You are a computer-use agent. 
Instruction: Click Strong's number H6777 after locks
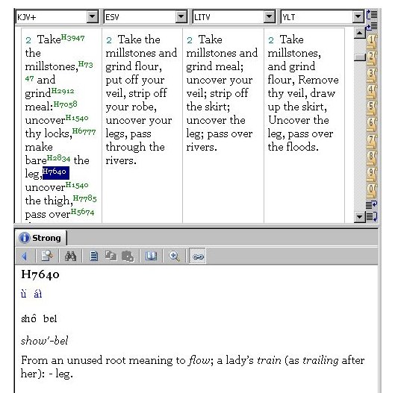pyautogui.click(x=84, y=131)
